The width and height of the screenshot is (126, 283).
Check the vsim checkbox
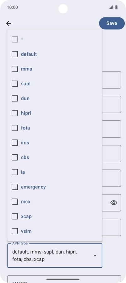[15, 231]
